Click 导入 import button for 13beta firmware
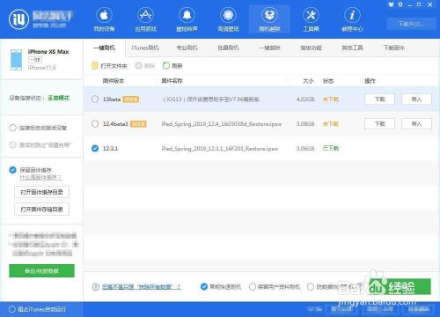440x317 pixels. pyautogui.click(x=416, y=100)
